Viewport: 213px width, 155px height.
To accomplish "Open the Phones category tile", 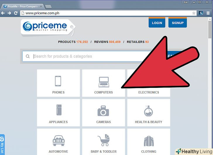I will click(59, 83).
